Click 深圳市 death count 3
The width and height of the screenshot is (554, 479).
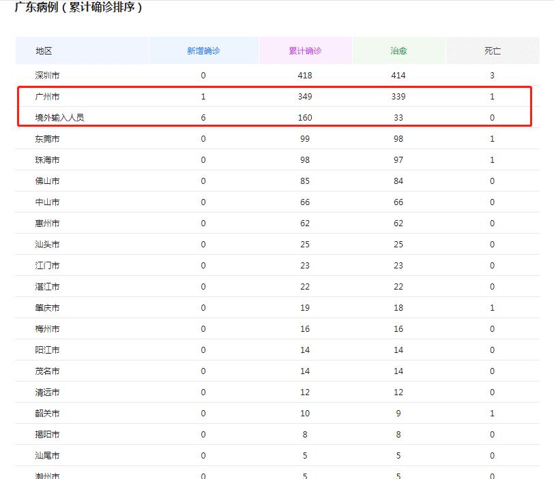point(492,76)
